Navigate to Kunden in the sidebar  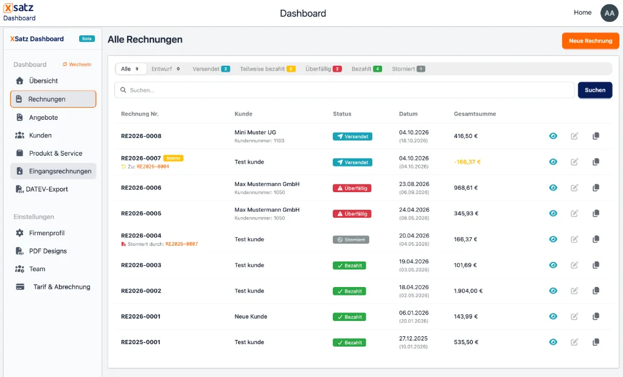[54, 136]
